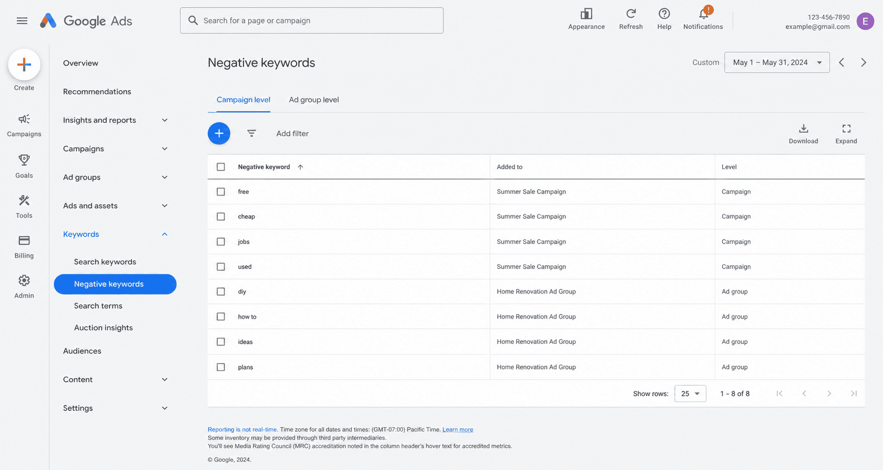Click the Google Ads logo

point(86,21)
